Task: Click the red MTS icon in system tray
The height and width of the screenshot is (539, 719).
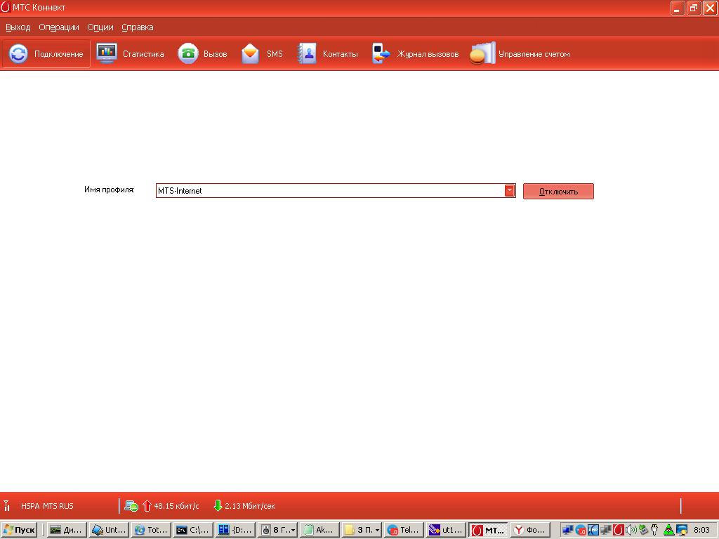Action: tap(619, 530)
